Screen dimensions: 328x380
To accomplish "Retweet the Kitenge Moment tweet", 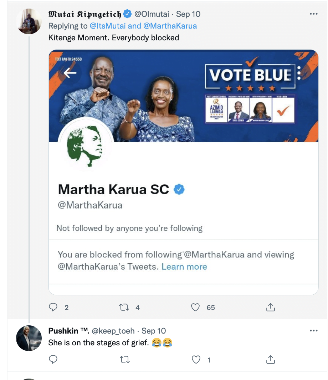I will 124,307.
